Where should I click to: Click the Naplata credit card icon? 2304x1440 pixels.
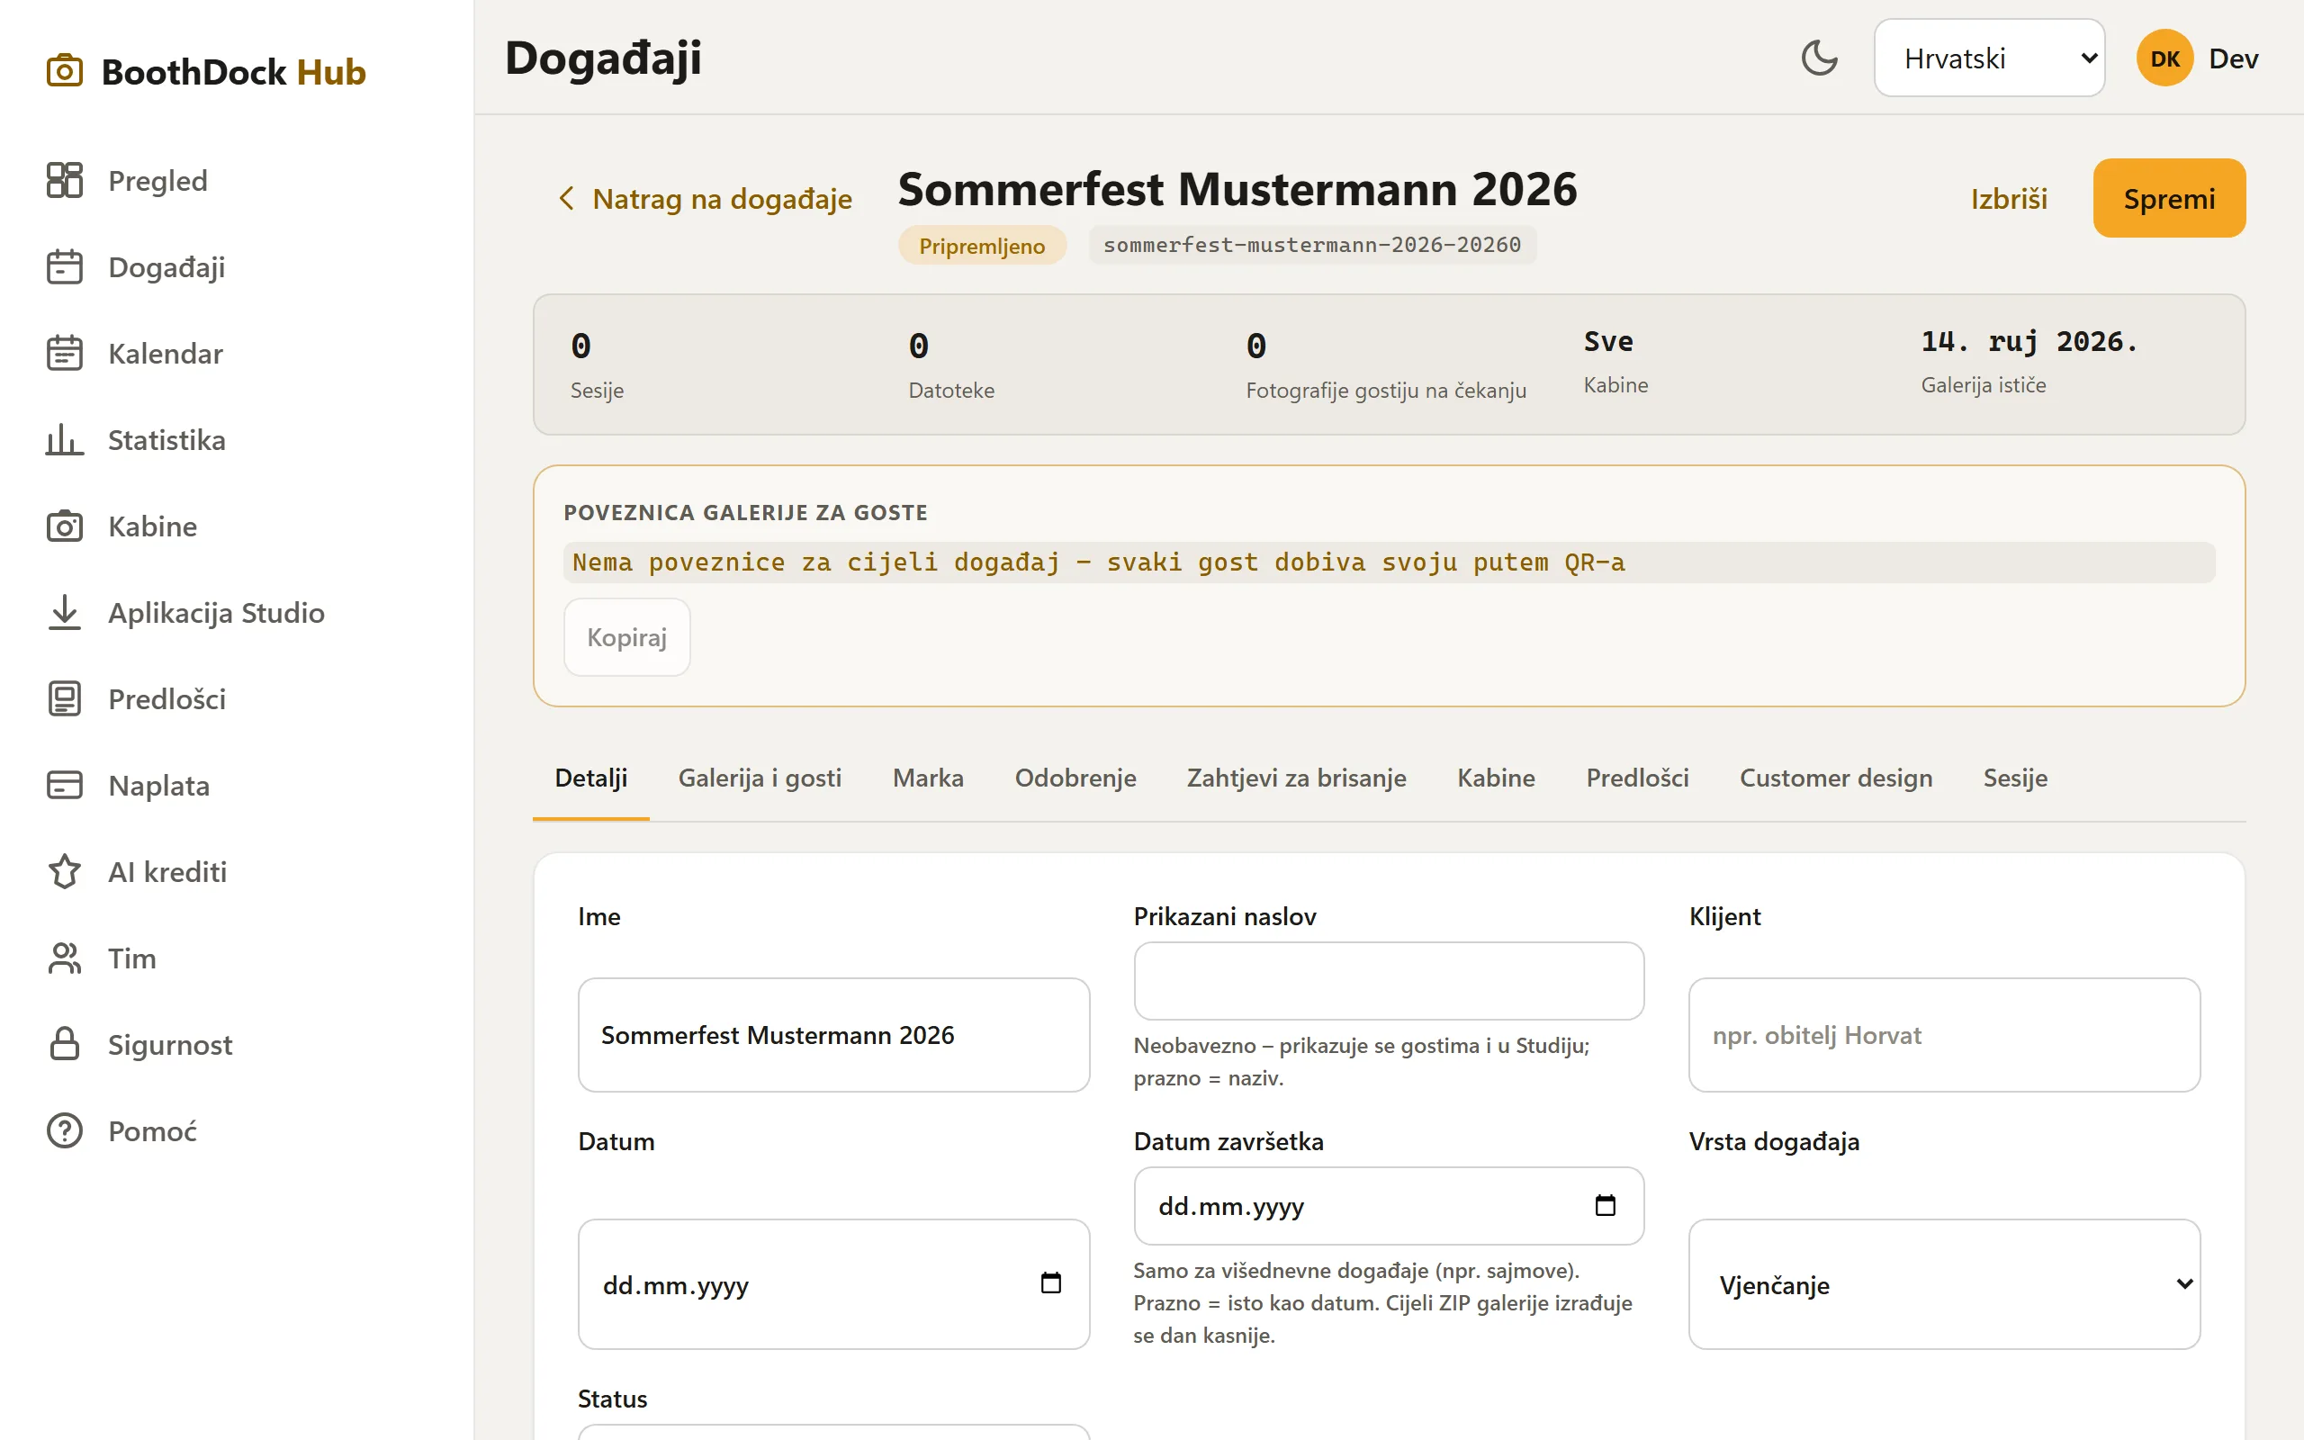pyautogui.click(x=65, y=785)
